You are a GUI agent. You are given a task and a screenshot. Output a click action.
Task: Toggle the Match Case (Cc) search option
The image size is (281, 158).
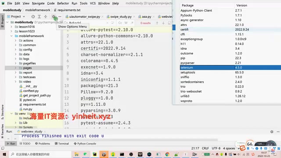[x=120, y=23]
